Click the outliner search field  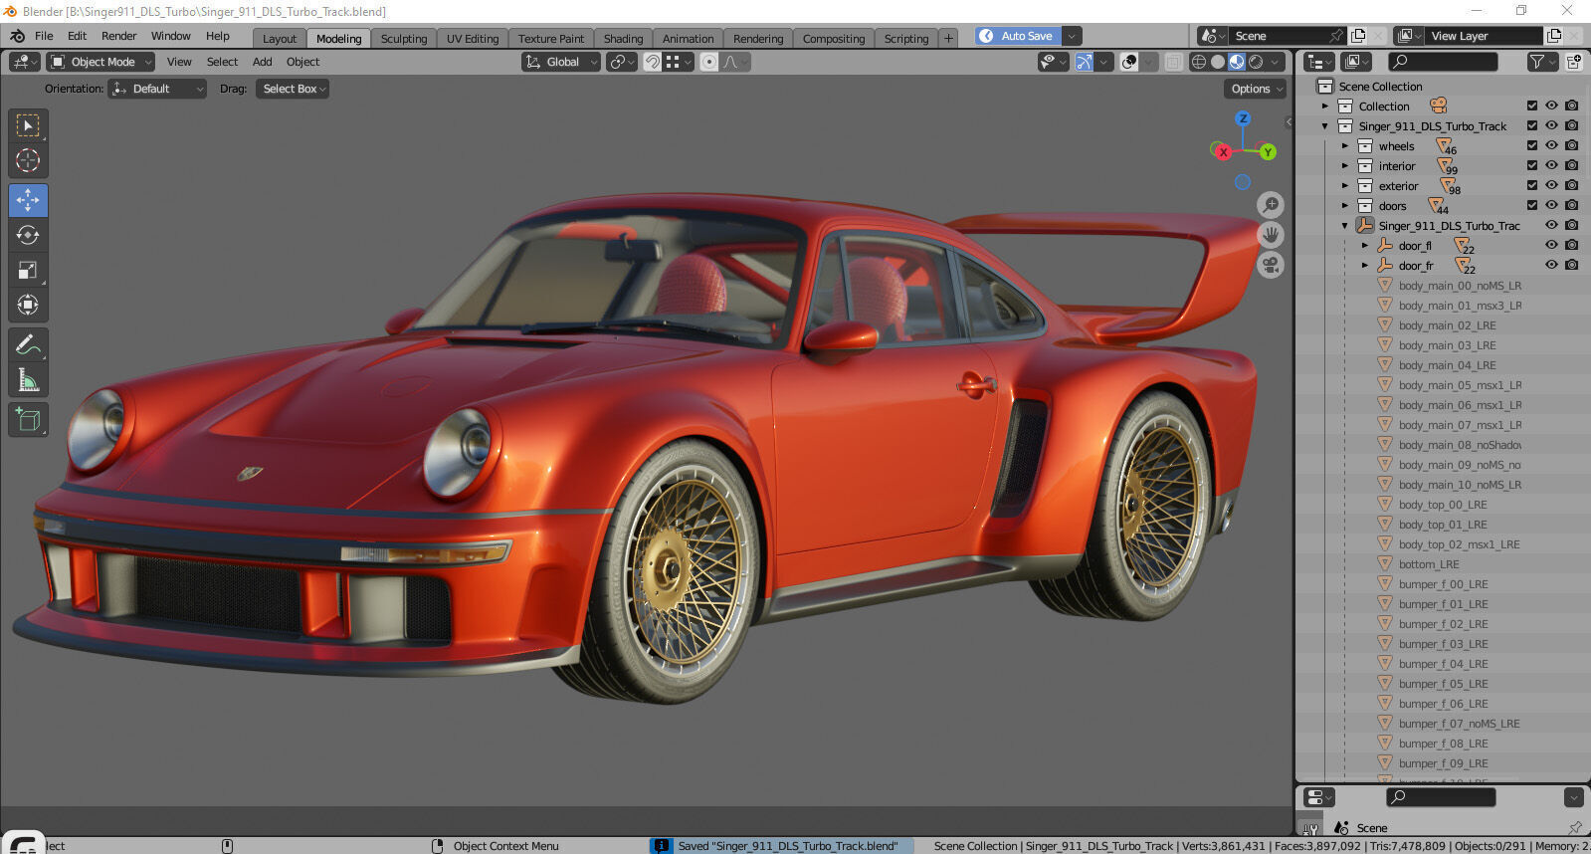point(1443,62)
